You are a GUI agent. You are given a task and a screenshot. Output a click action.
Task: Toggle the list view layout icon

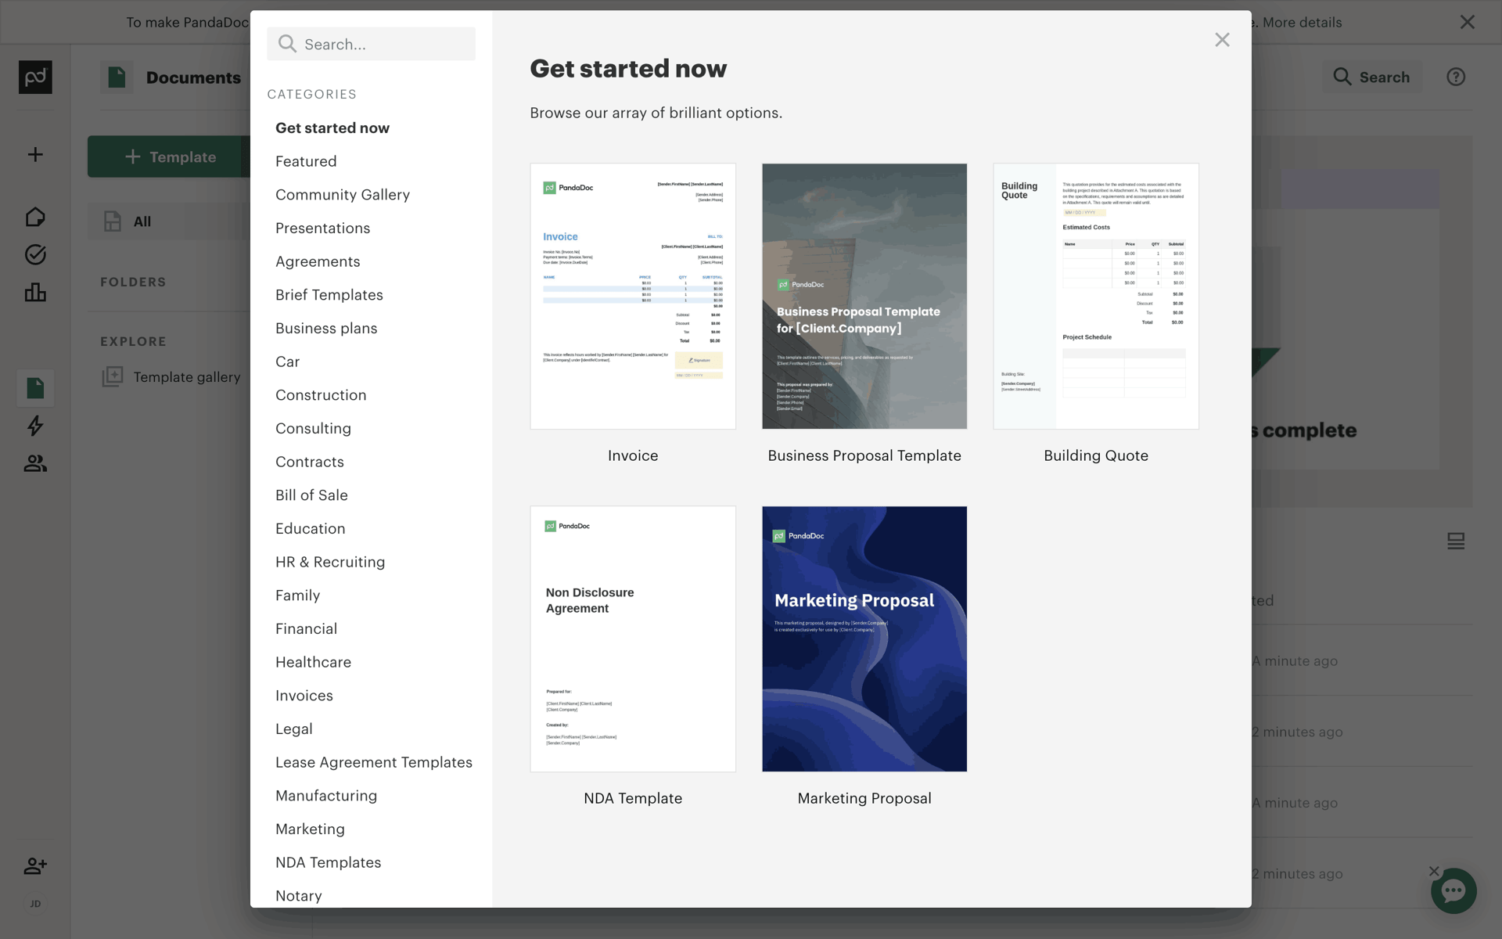1456,541
